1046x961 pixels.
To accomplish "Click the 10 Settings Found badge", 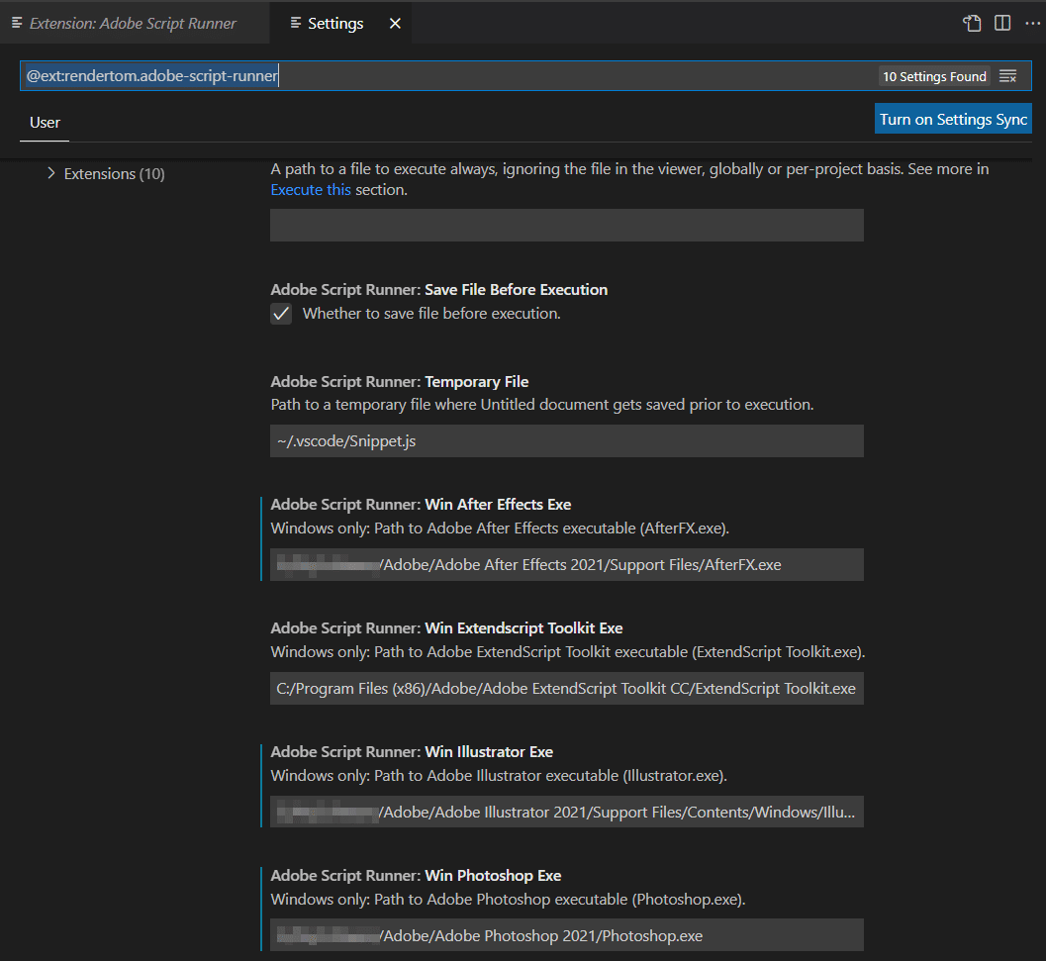I will [933, 75].
